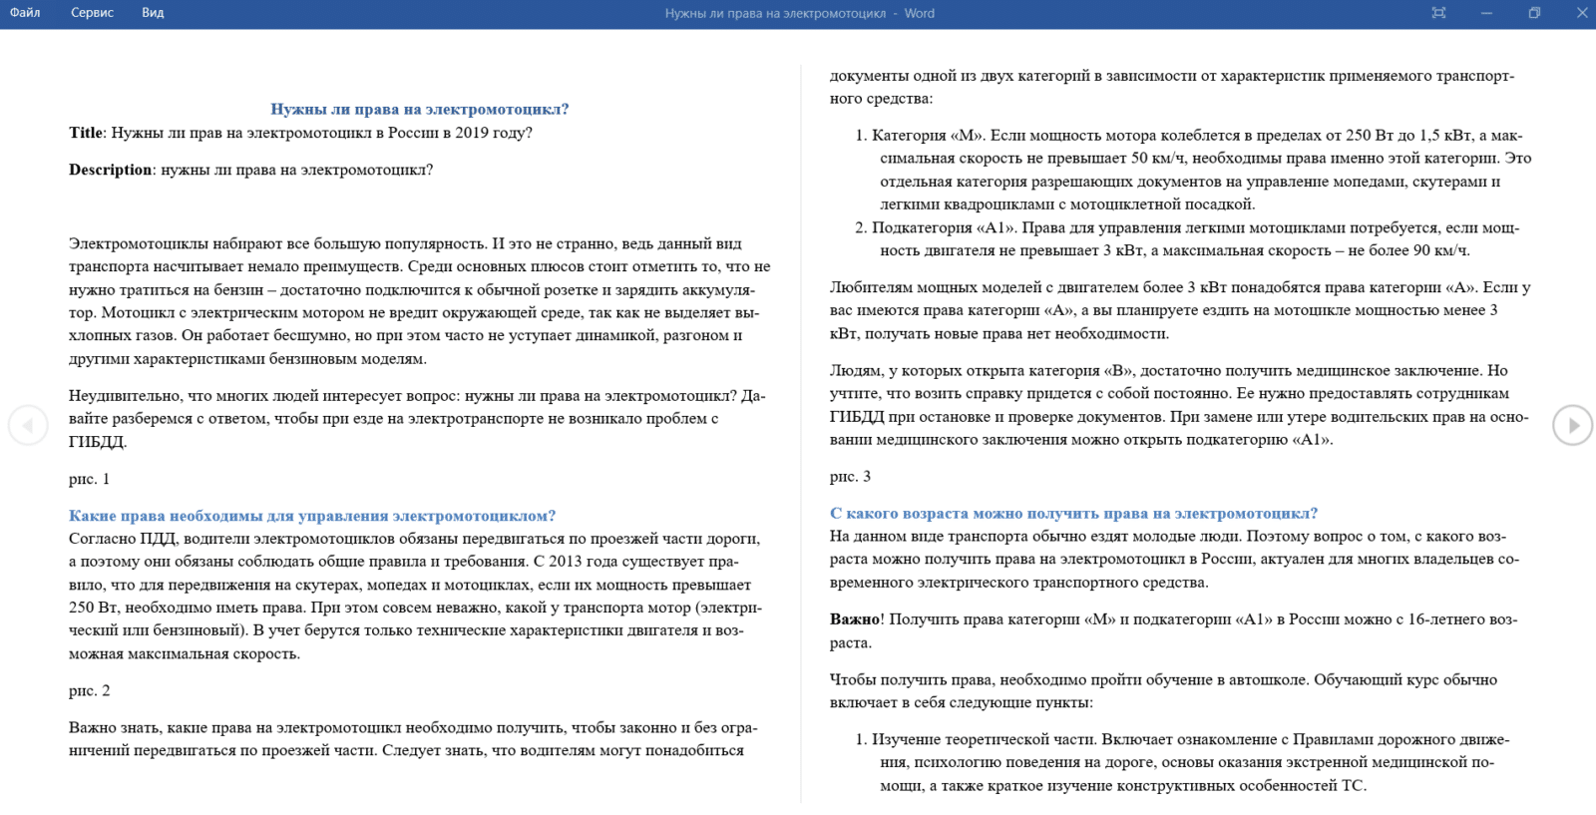Click list item 'Изучение теоретической части'

coord(1183,762)
